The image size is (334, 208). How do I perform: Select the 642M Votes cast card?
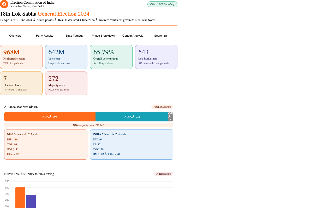pyautogui.click(x=66, y=57)
